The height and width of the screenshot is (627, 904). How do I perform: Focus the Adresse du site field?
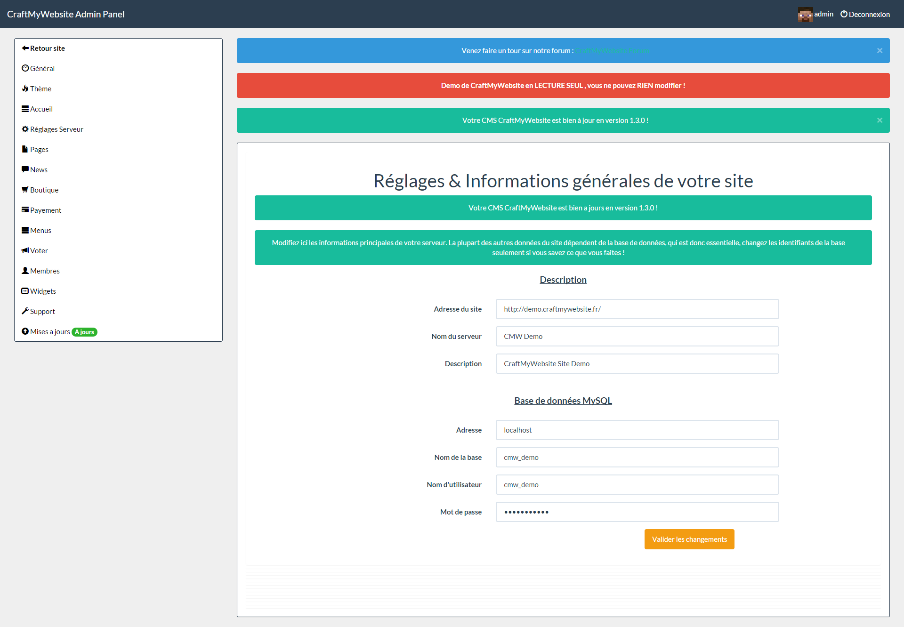pos(638,309)
